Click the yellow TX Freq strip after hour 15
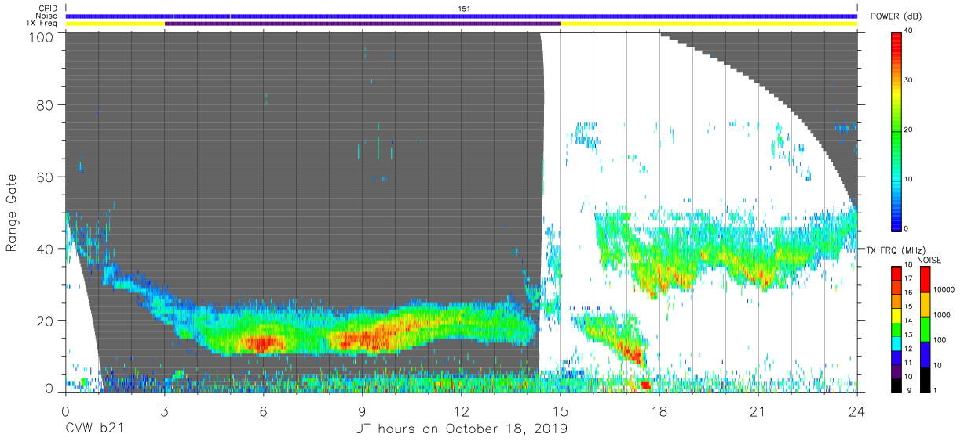This screenshot has width=964, height=445. coord(709,24)
